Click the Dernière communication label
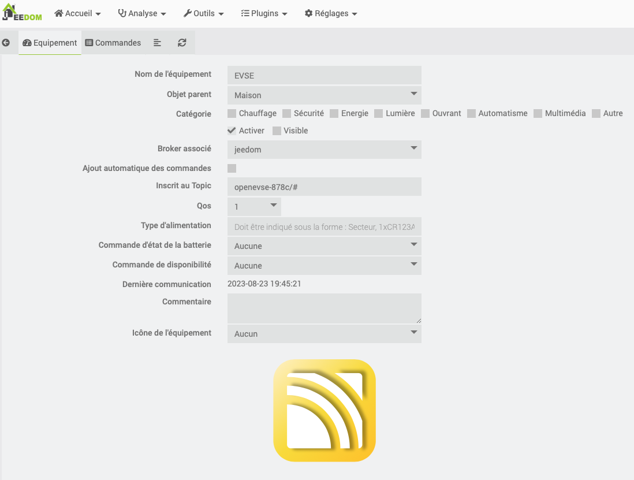634x480 pixels. pos(167,284)
